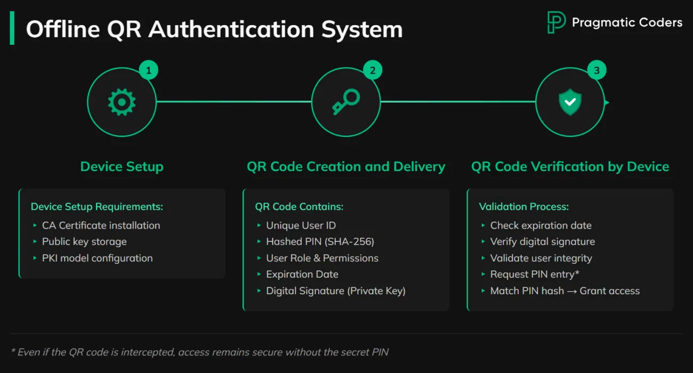The width and height of the screenshot is (693, 373).
Task: Click the progress line connecting steps 1 and 2
Action: click(x=235, y=101)
